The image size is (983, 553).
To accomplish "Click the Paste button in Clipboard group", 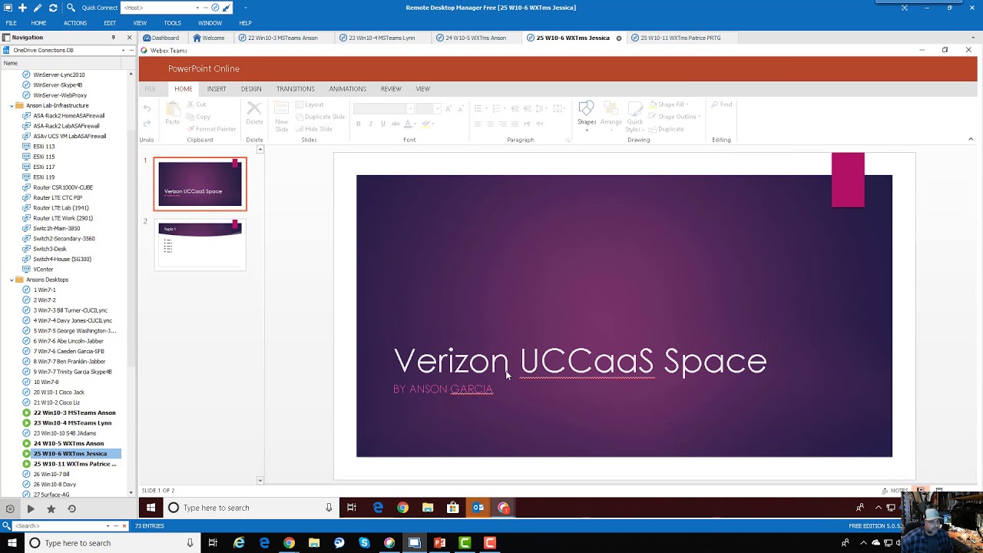I will (x=172, y=113).
